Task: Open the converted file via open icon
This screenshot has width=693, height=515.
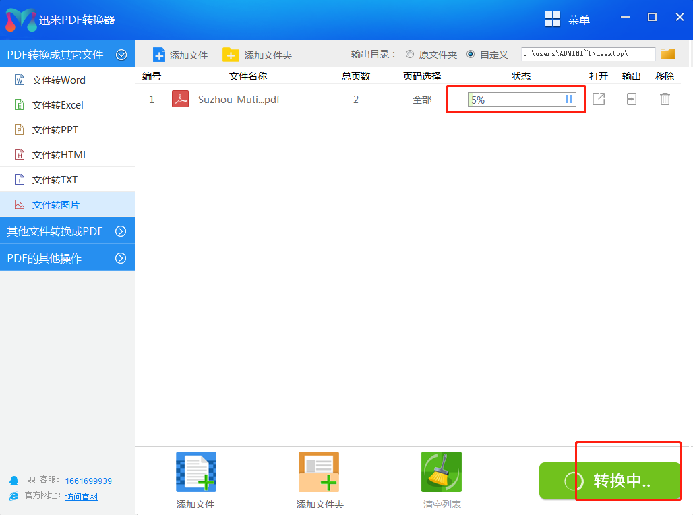Action: [x=599, y=99]
